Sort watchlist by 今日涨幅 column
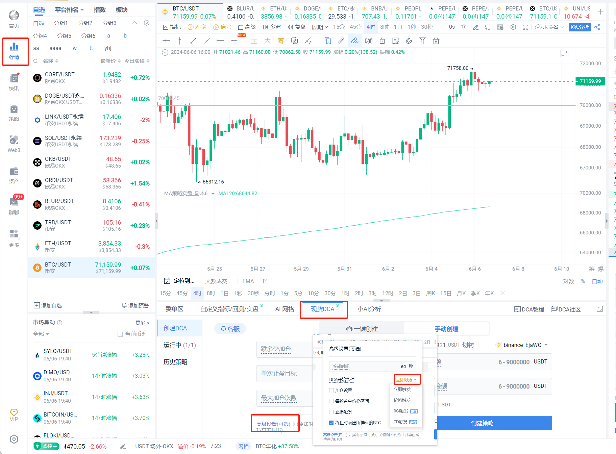The image size is (616, 454). click(x=137, y=61)
